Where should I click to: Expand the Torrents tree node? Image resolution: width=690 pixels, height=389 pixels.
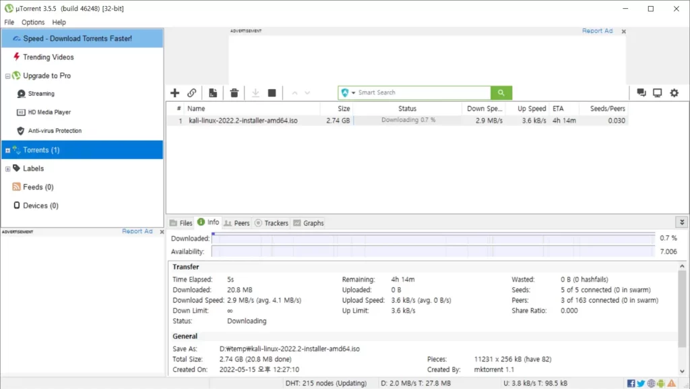click(7, 150)
